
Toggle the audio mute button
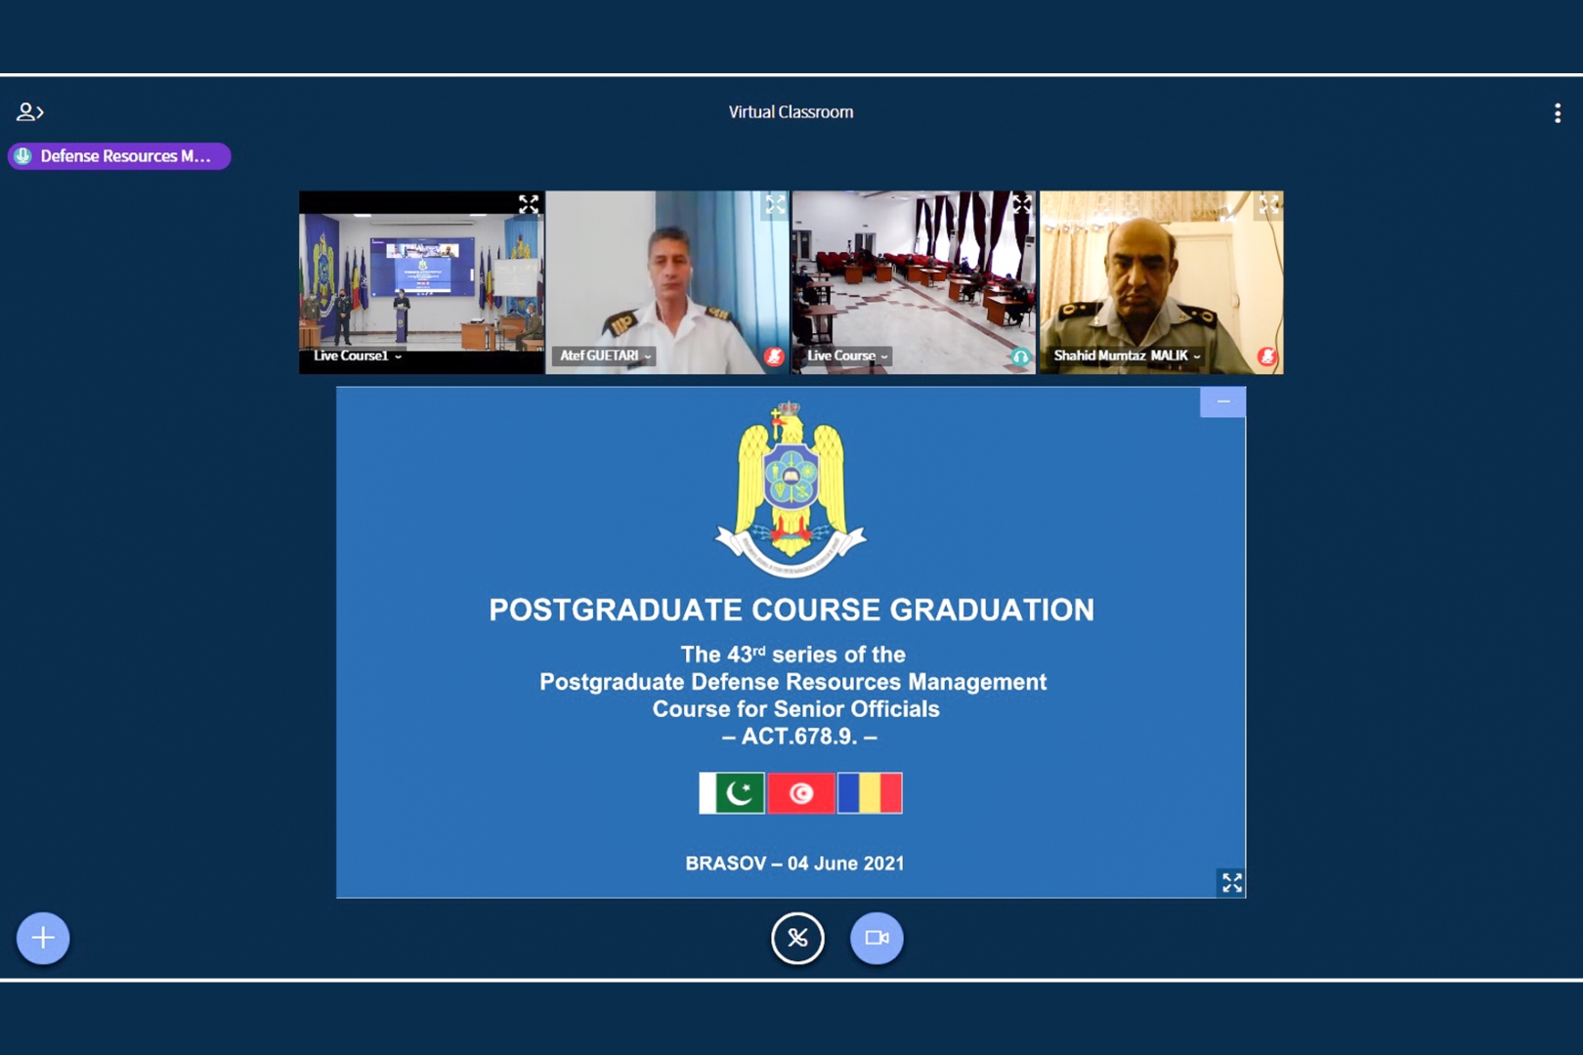click(797, 938)
